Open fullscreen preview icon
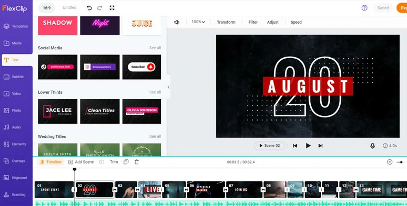 pyautogui.click(x=112, y=8)
